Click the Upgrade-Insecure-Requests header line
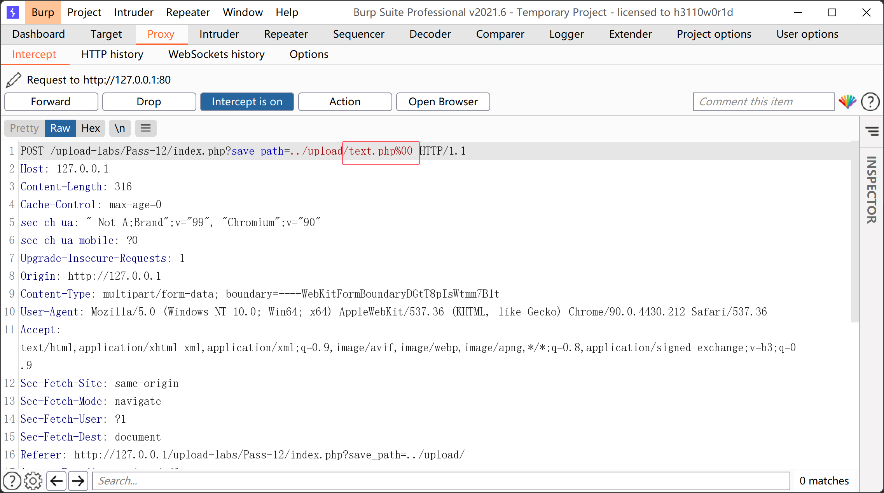This screenshot has width=884, height=493. click(x=103, y=258)
